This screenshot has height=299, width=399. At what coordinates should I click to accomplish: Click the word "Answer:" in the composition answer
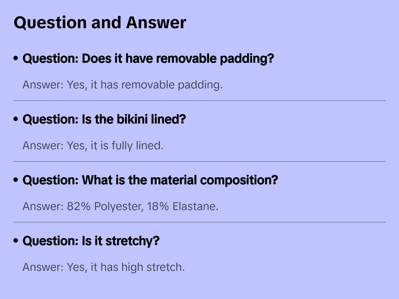43,206
